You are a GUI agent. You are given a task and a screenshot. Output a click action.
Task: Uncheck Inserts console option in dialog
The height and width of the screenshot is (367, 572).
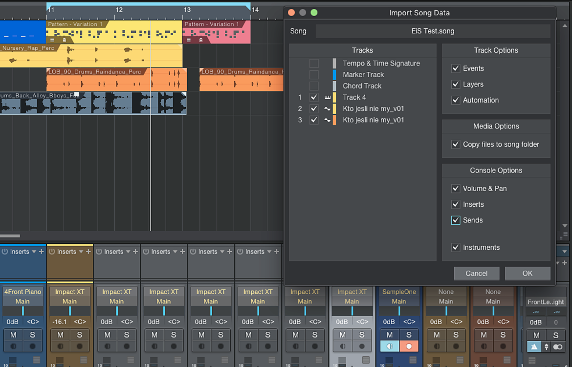pyautogui.click(x=456, y=204)
